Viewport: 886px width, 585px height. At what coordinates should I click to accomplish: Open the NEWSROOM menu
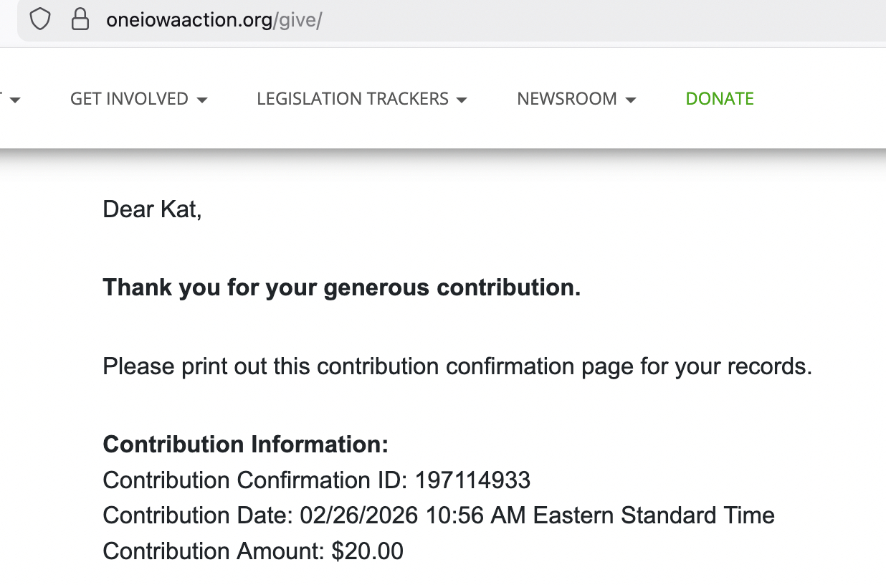tap(567, 99)
